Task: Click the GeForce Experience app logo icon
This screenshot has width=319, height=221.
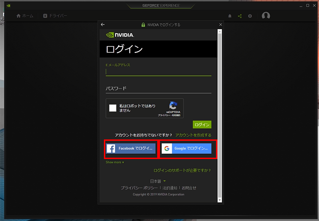Action: click(8, 6)
